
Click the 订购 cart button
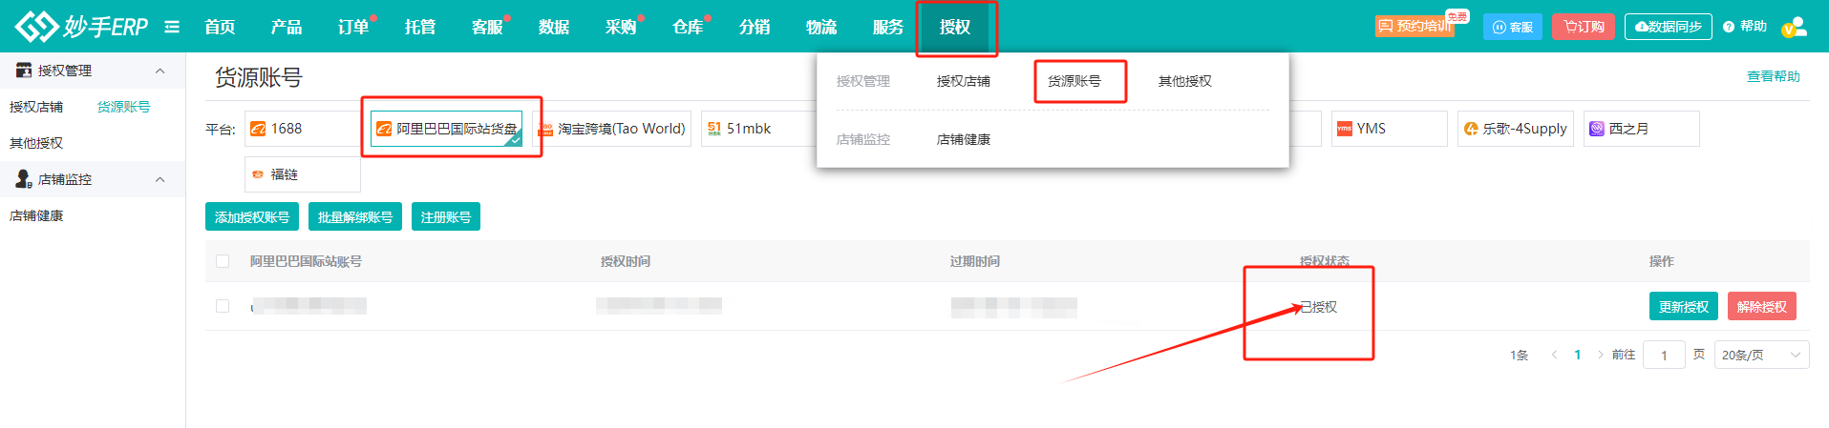[1584, 27]
